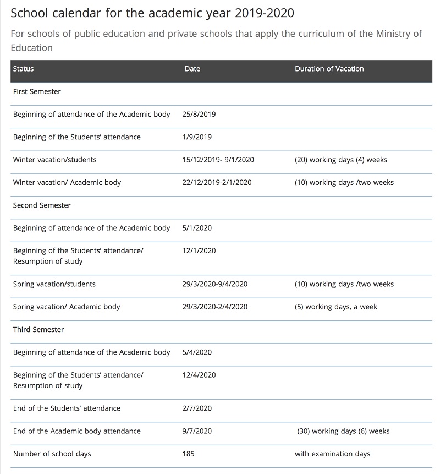440x474 pixels.
Task: Click Winter vacation/students row label
Action: coord(54,160)
